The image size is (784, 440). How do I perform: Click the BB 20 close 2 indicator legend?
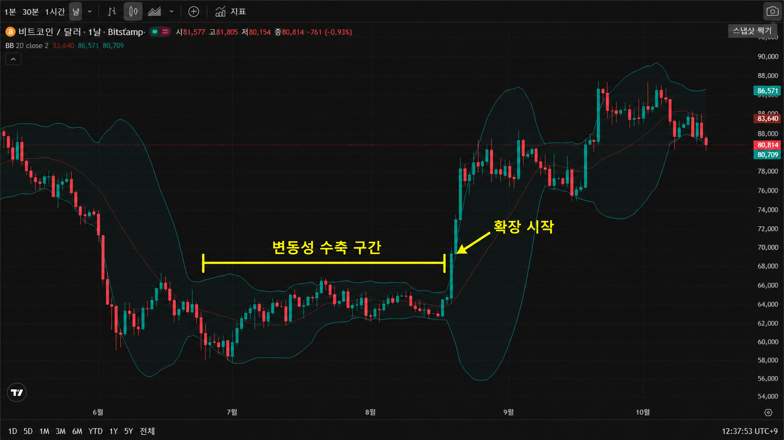[x=27, y=46]
